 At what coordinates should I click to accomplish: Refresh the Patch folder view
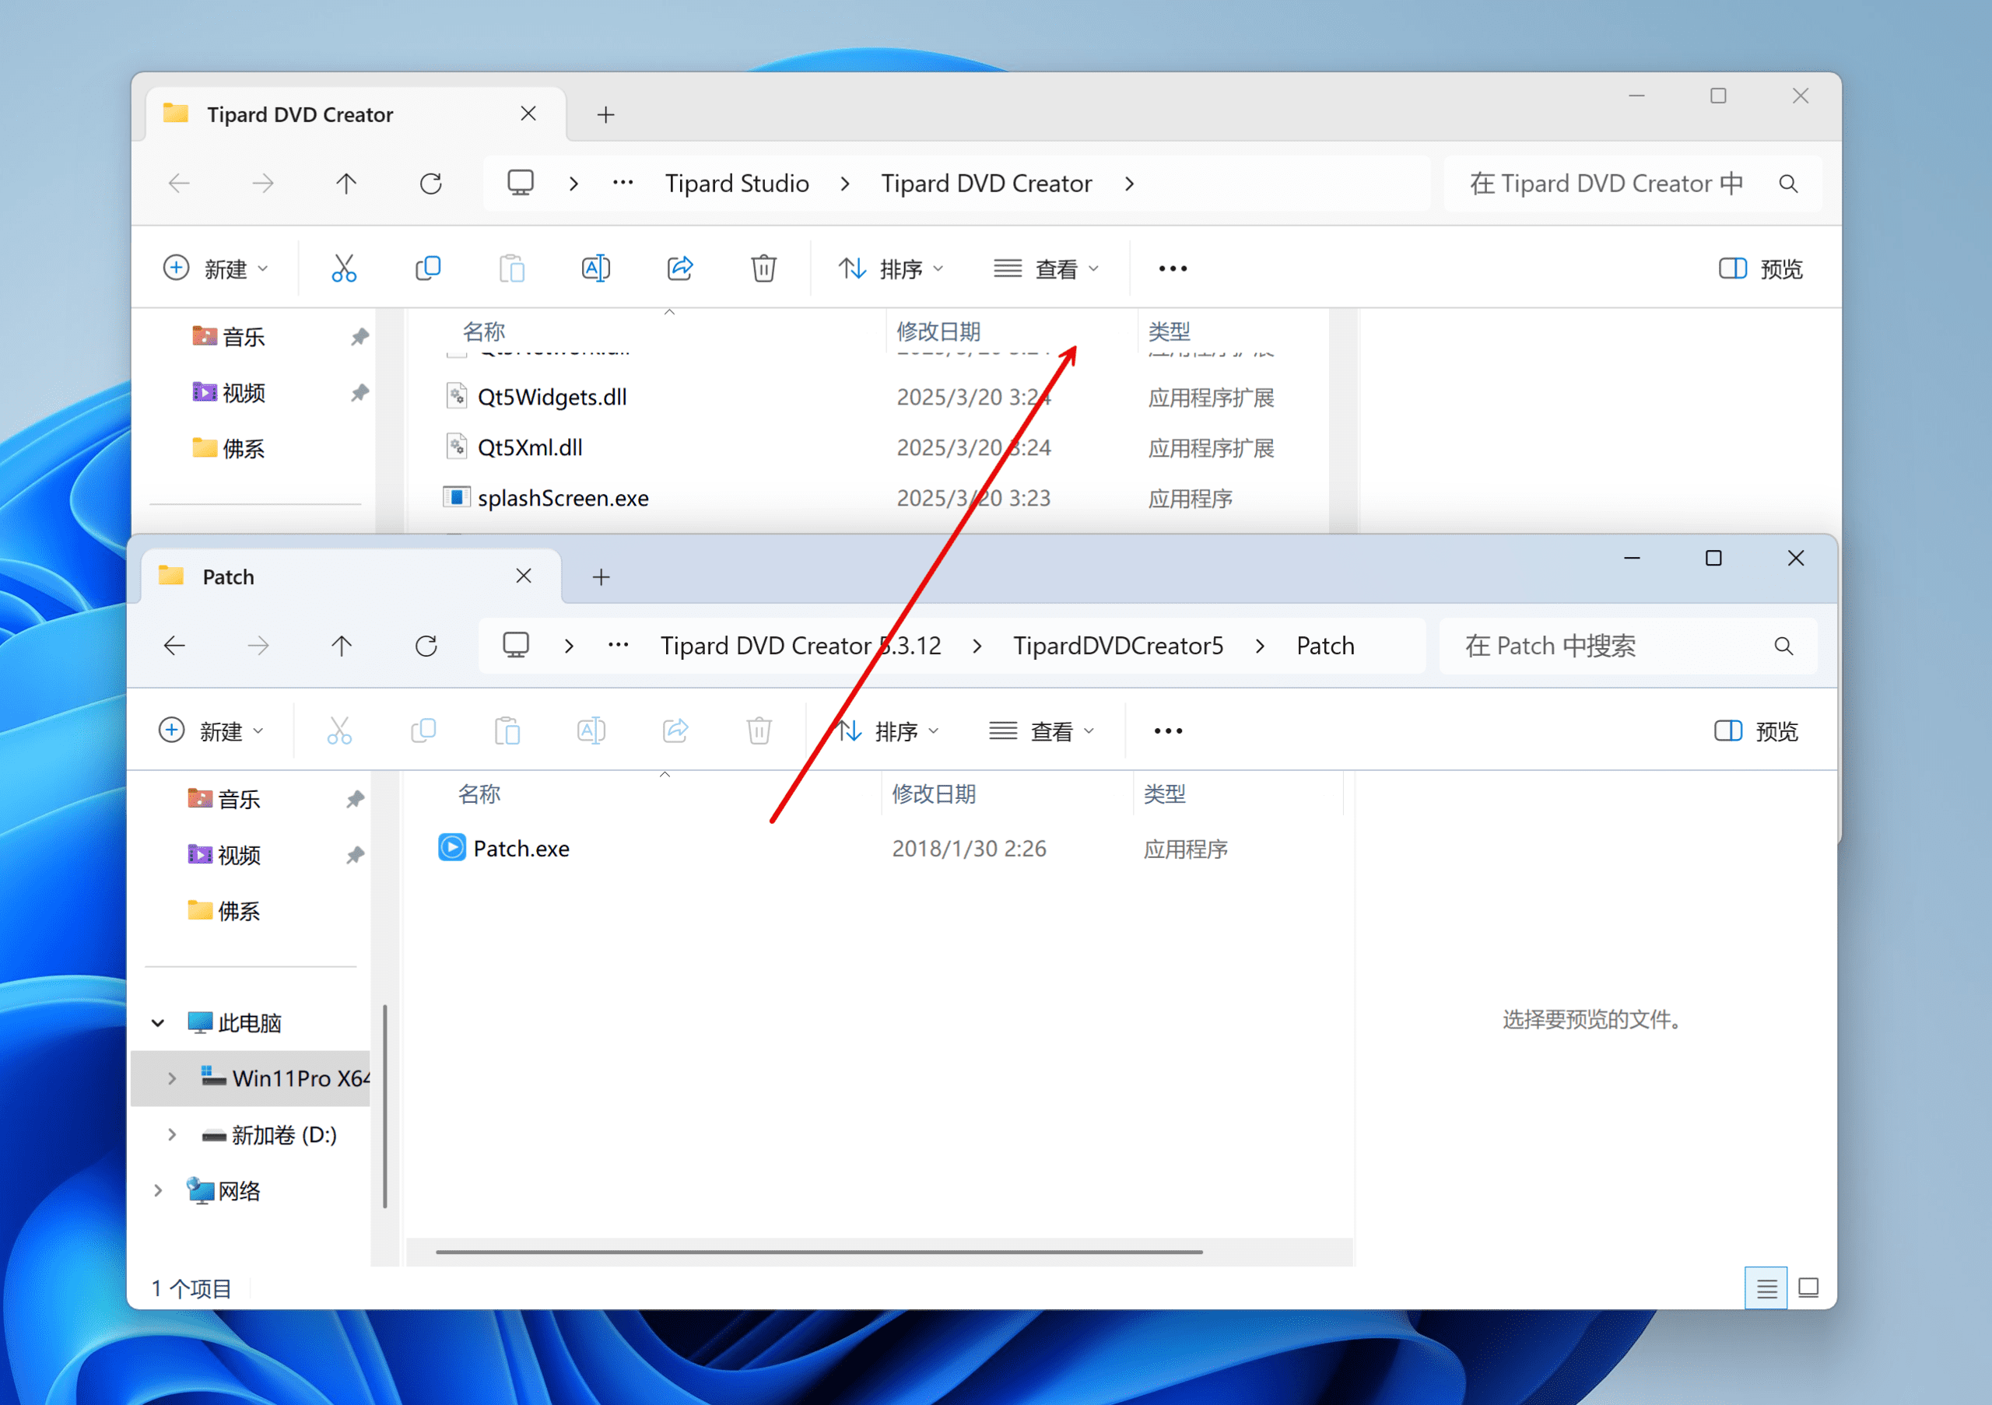pyautogui.click(x=426, y=646)
